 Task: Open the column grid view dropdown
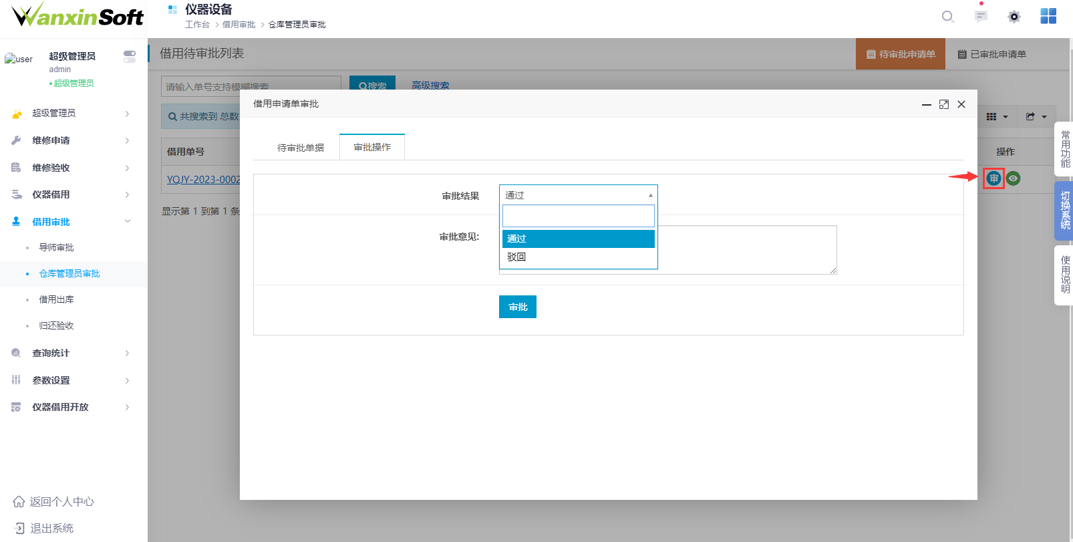pyautogui.click(x=996, y=116)
